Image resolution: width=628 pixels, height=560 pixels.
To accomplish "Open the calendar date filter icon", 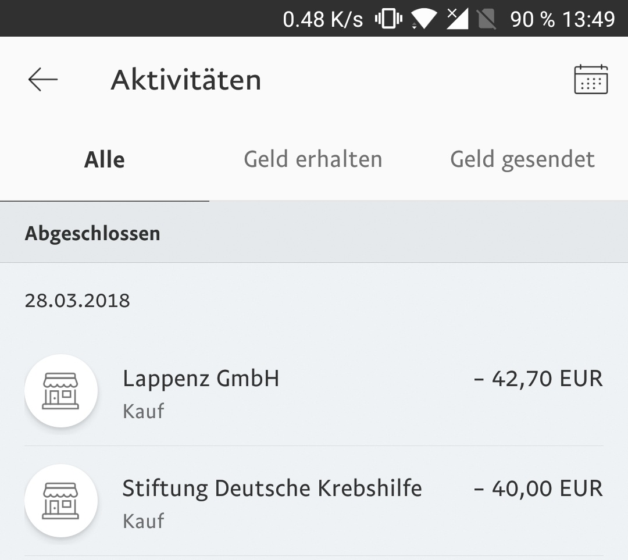I will [591, 79].
